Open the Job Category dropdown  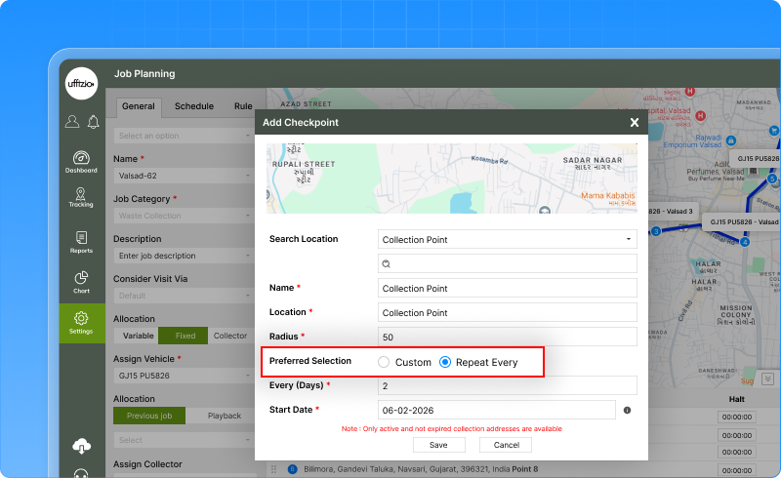(184, 216)
